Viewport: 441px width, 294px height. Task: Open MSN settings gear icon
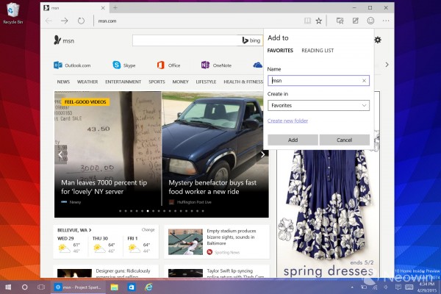(x=378, y=40)
